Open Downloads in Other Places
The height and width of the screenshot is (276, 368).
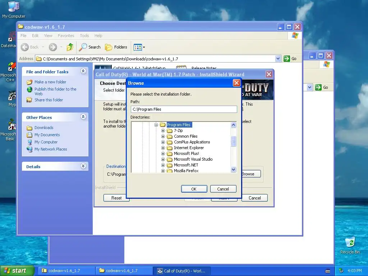pos(43,128)
